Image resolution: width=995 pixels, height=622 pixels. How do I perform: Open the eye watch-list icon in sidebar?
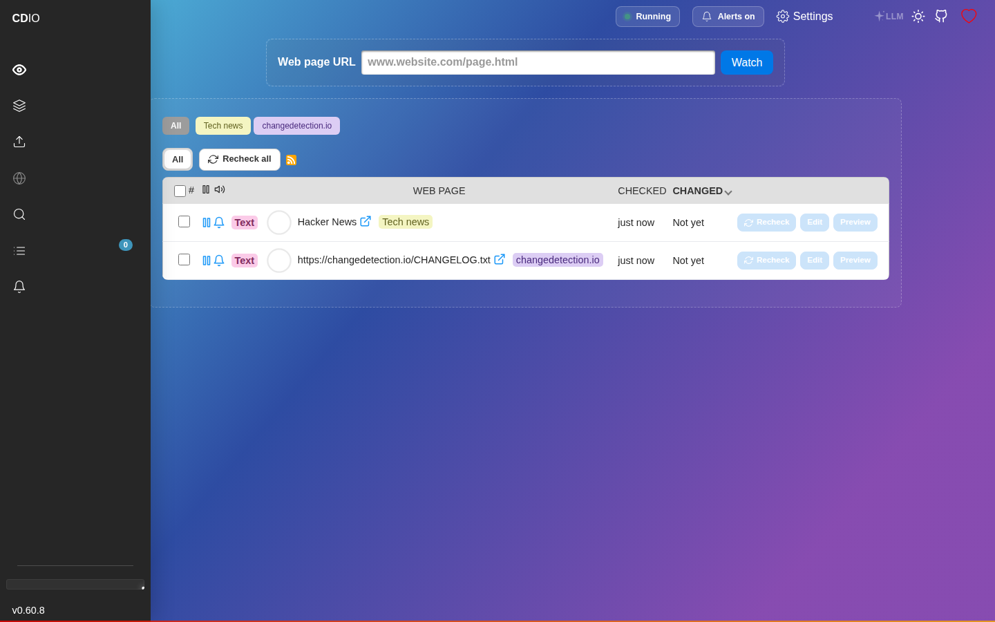(x=19, y=70)
